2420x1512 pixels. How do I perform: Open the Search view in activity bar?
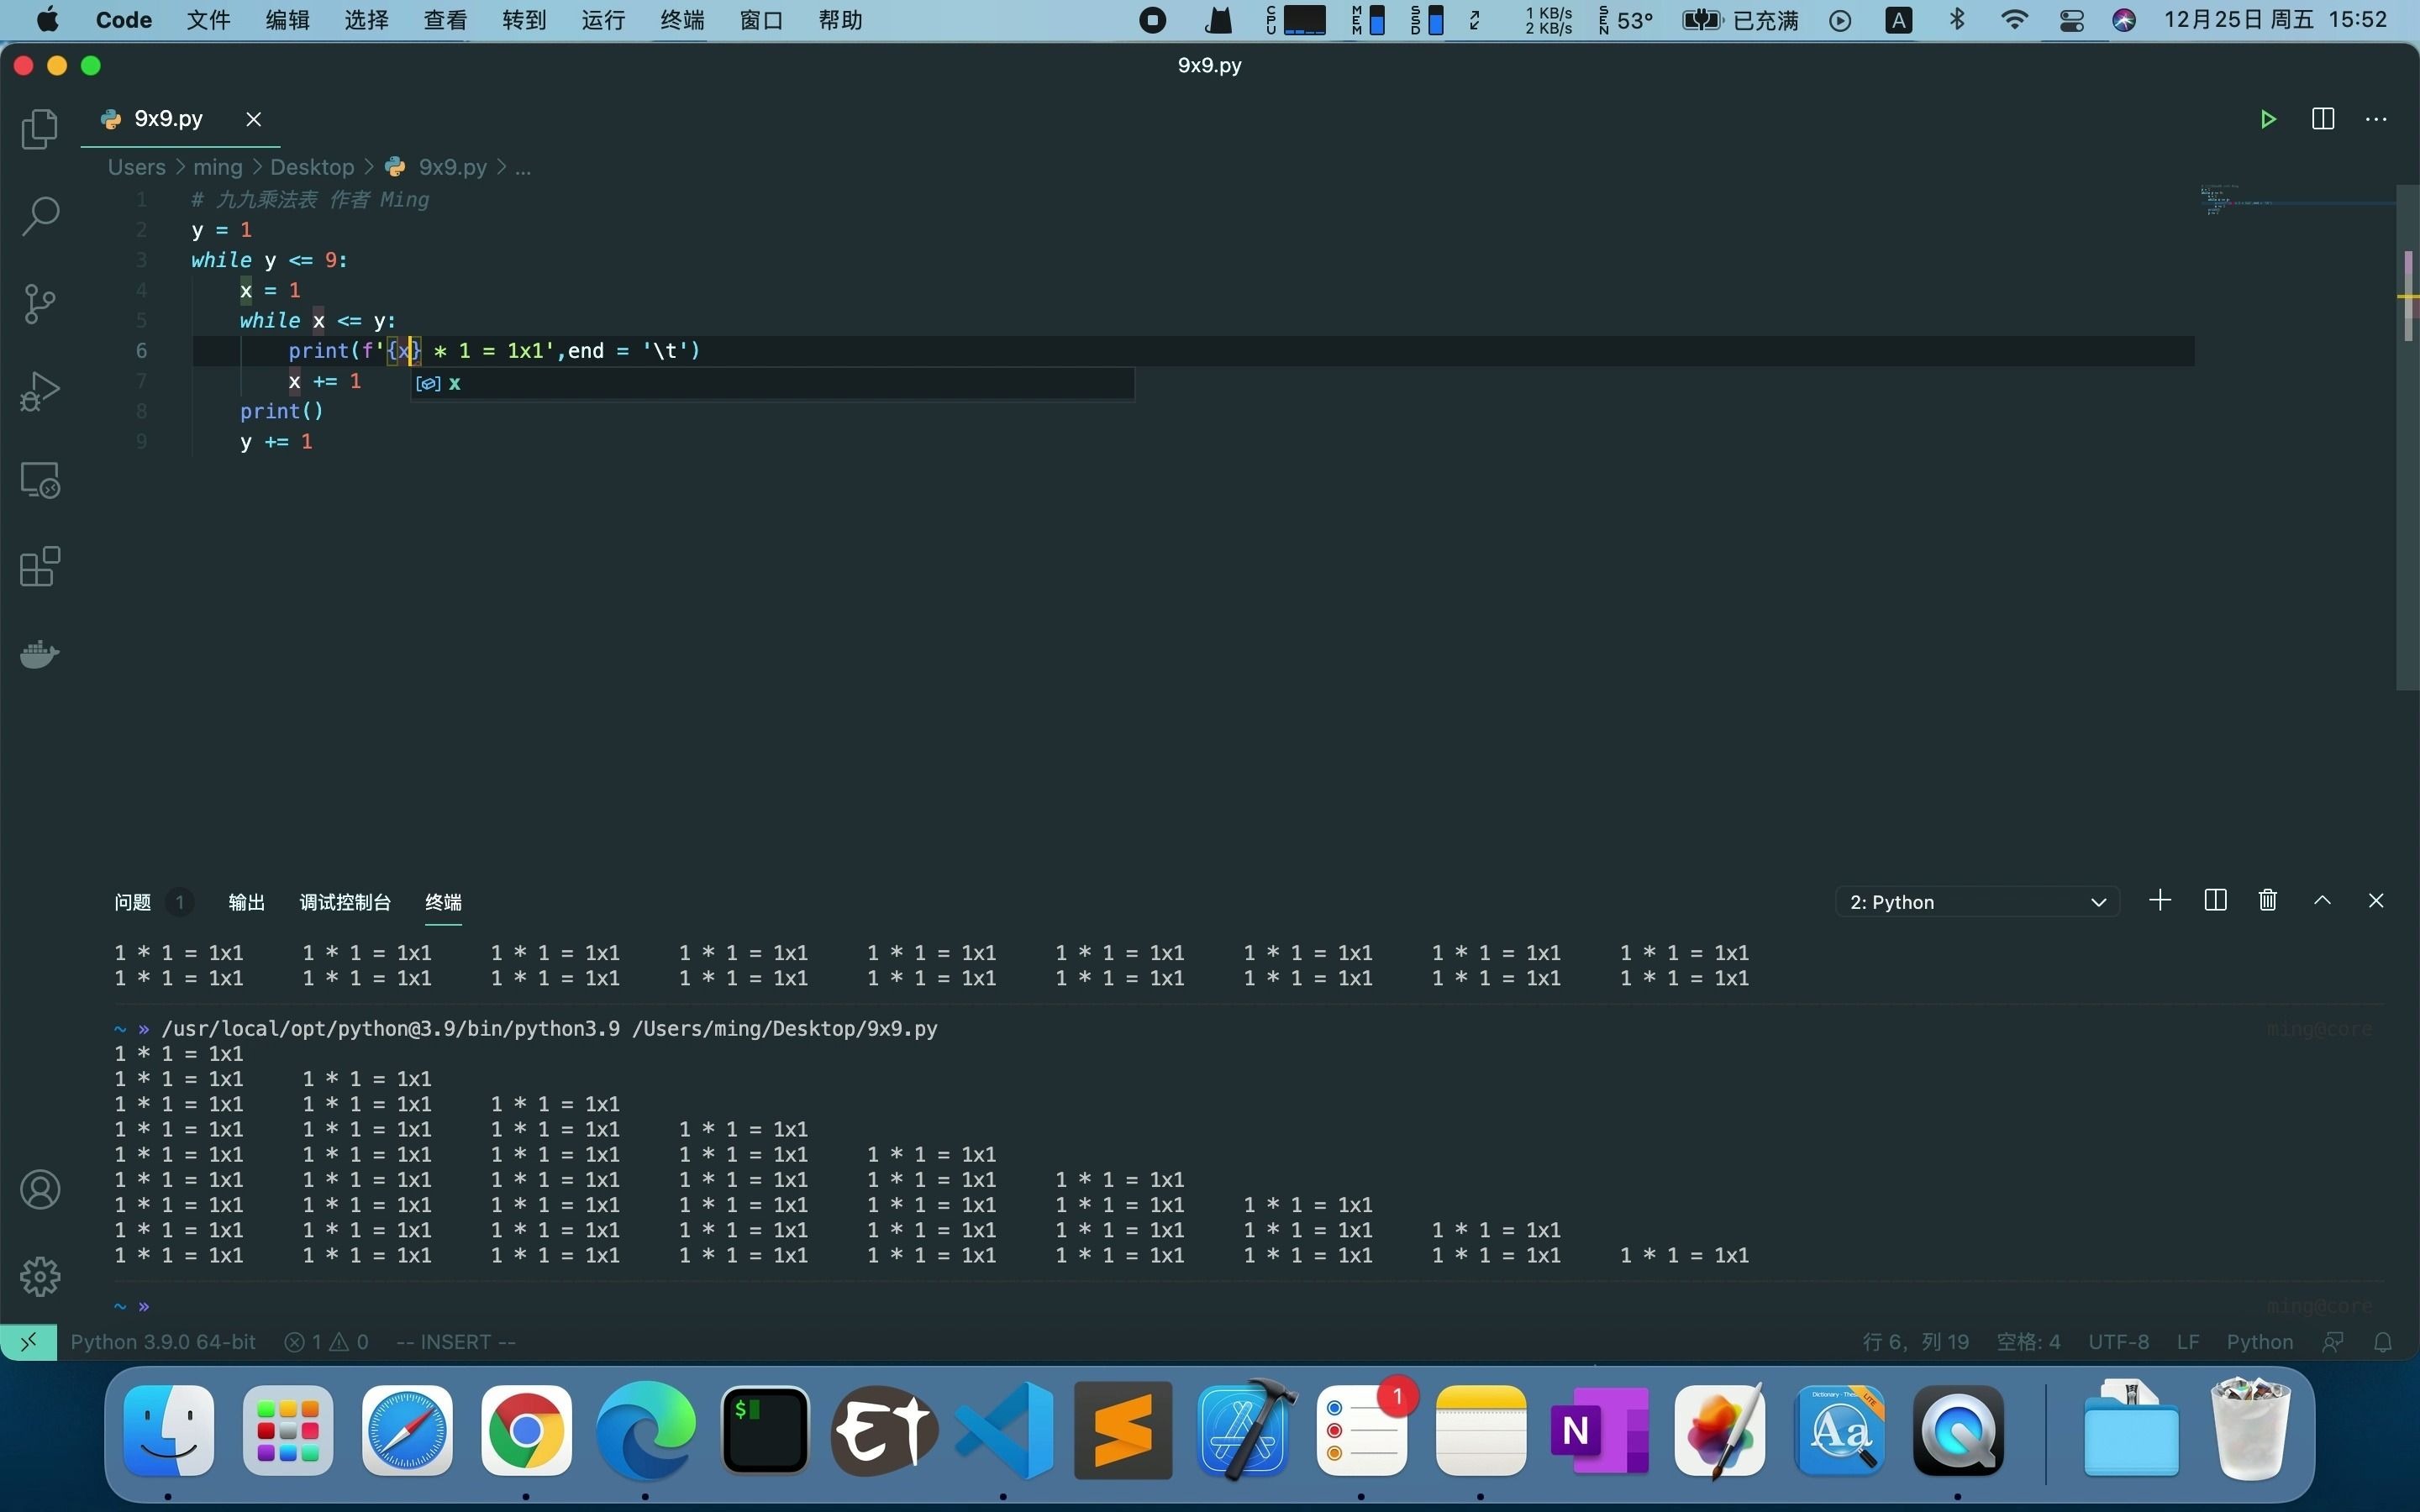[40, 216]
